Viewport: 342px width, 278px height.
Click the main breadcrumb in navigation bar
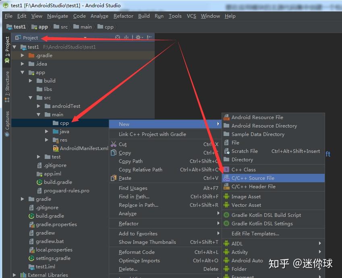point(83,27)
